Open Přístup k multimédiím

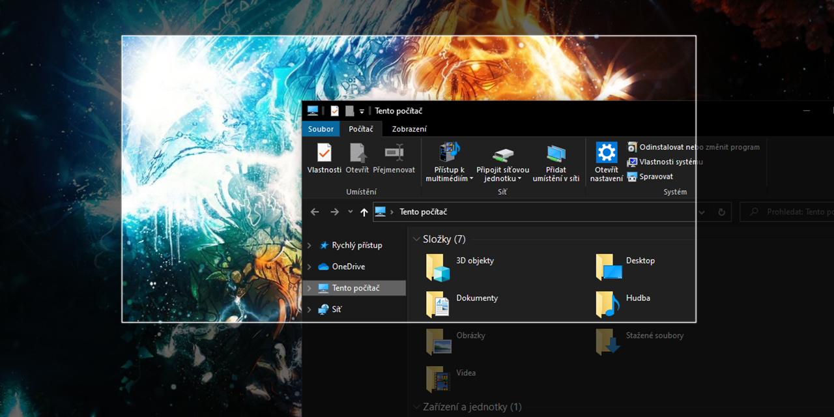click(449, 162)
